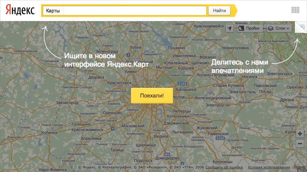Click the Черноголовка town label
The height and width of the screenshot is (172, 307).
(x=235, y=48)
